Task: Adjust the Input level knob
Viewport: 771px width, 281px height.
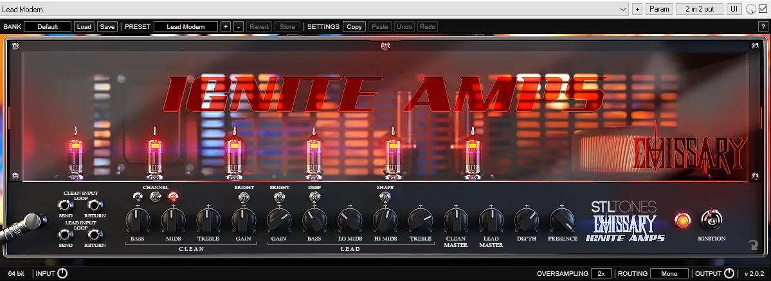Action: point(62,273)
